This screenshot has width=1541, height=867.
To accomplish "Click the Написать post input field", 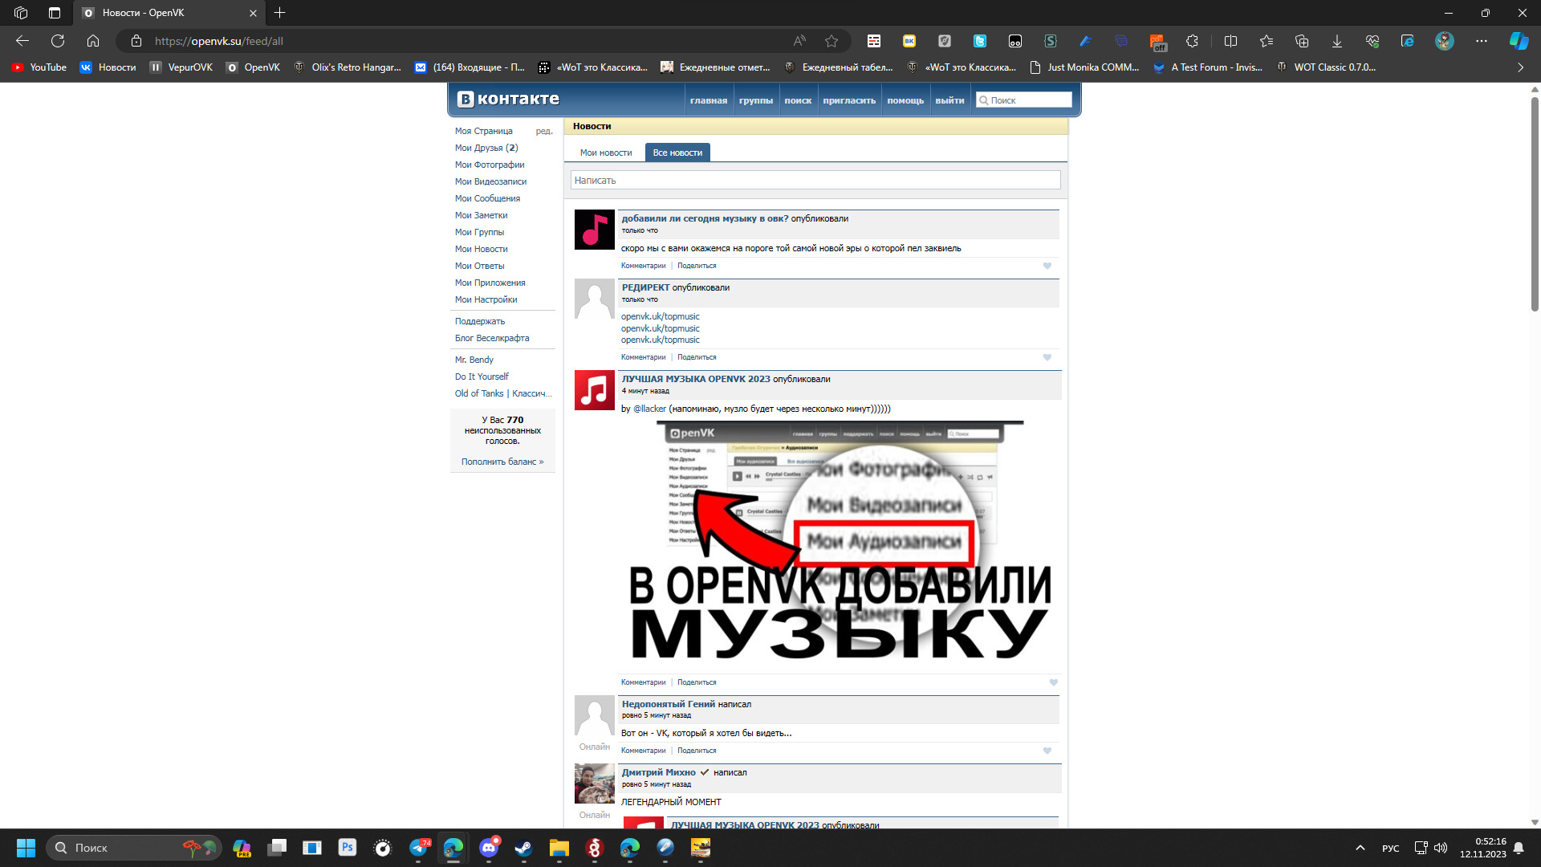I will pyautogui.click(x=815, y=181).
